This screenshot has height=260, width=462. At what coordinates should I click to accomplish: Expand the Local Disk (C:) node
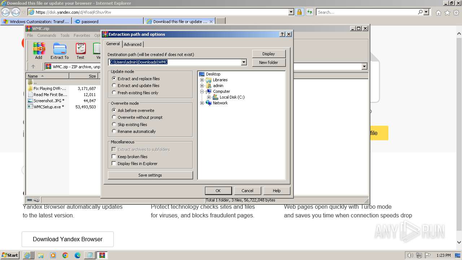coord(209,97)
